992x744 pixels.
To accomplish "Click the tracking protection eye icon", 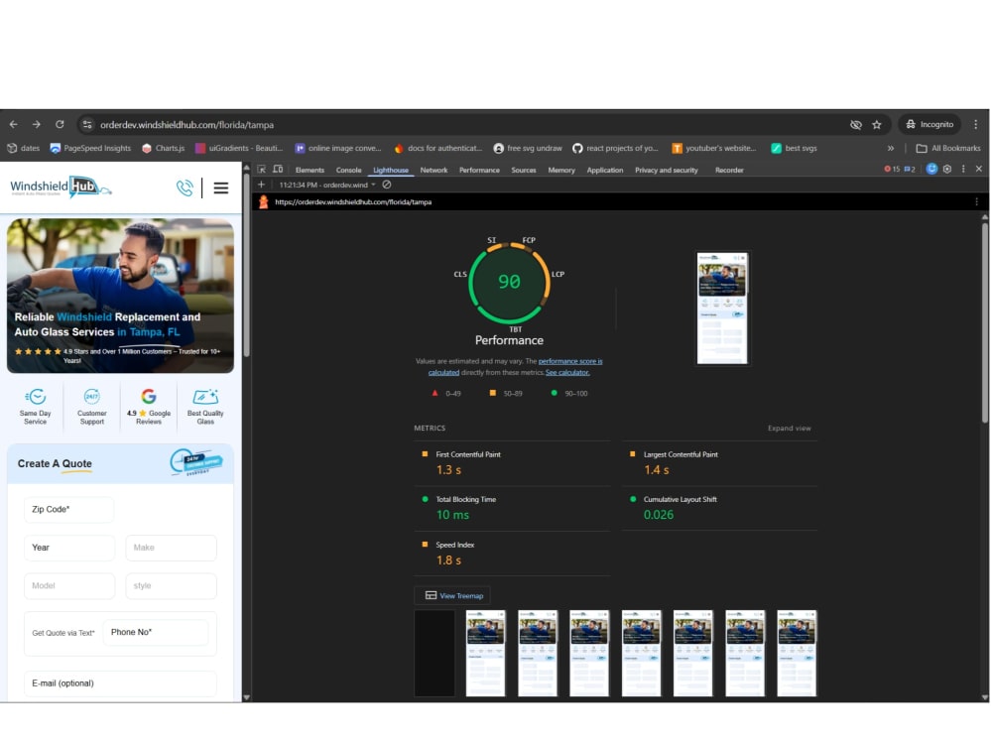I will click(x=855, y=125).
